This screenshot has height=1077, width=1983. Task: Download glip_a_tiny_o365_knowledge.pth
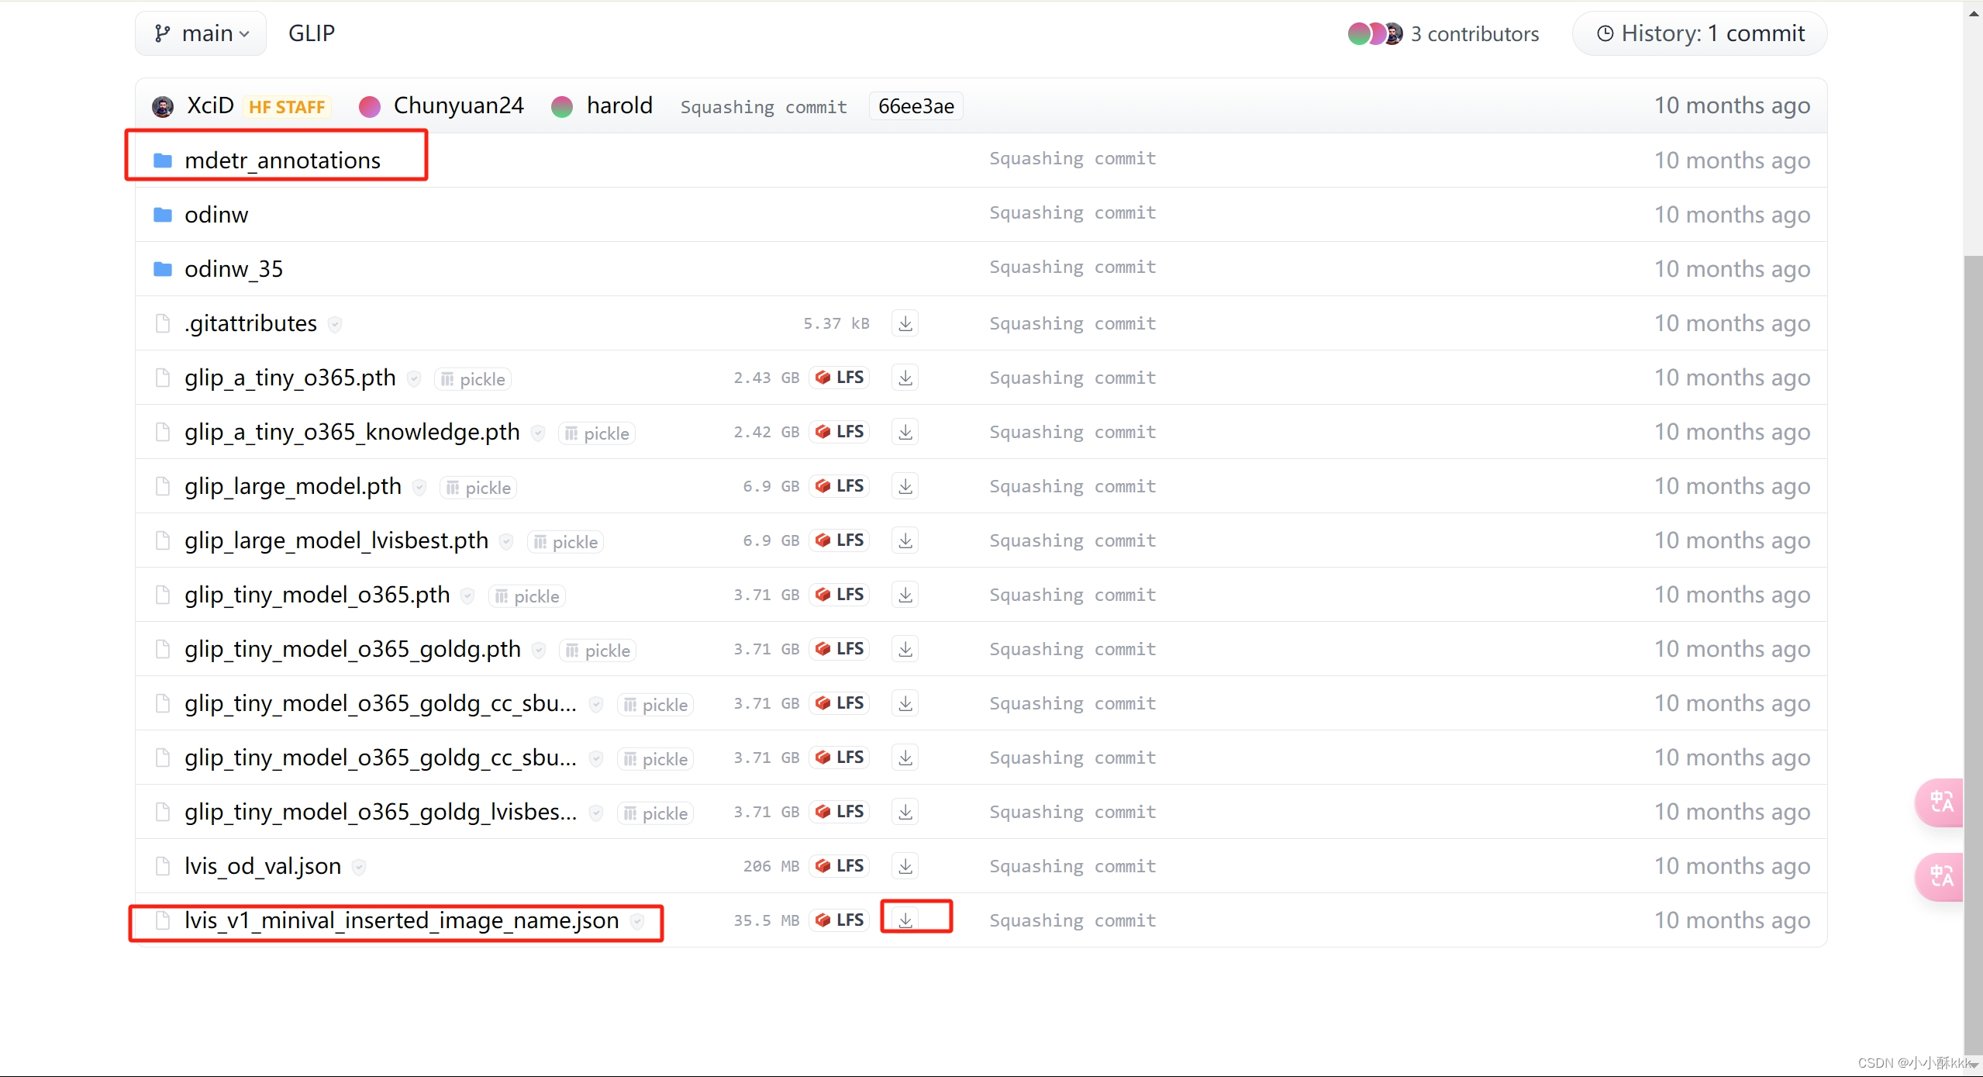(x=905, y=432)
